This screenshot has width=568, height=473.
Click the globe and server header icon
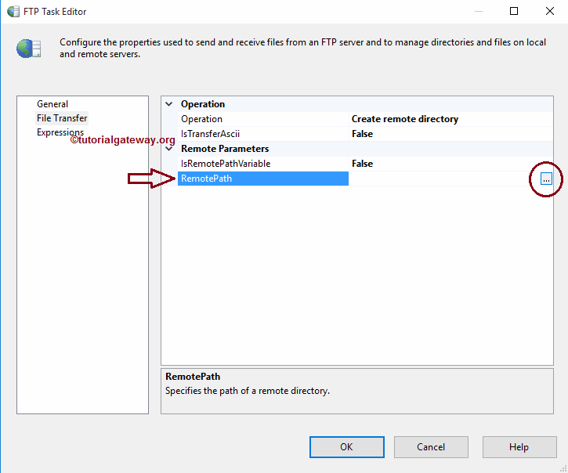point(29,49)
